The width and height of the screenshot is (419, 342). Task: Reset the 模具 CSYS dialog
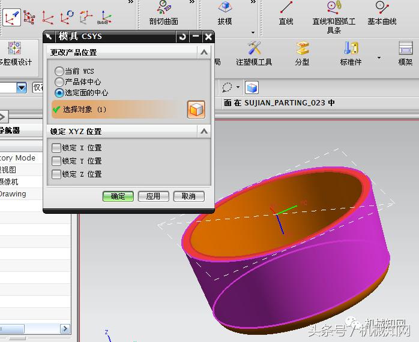[182, 37]
